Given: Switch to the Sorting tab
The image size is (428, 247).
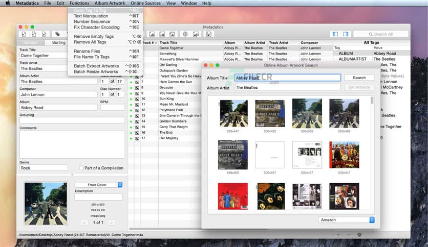Looking at the screenshot, I should point(59,42).
